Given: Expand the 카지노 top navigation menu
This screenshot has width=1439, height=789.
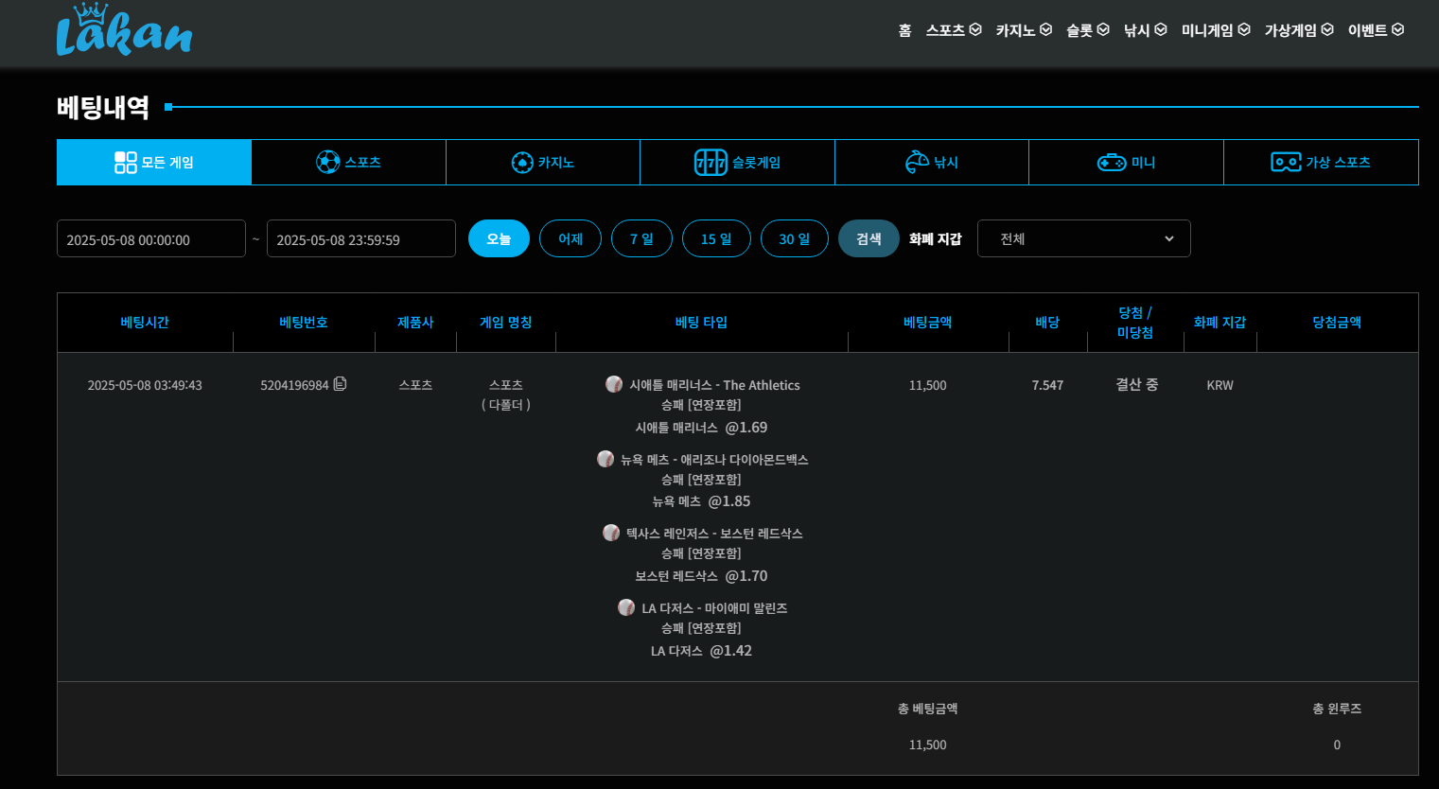Looking at the screenshot, I should point(1024,30).
